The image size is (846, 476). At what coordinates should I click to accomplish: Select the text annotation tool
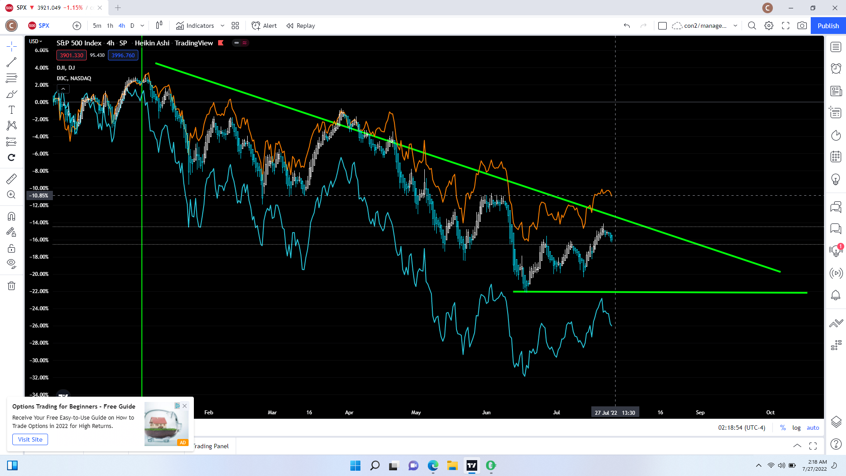pos(11,110)
